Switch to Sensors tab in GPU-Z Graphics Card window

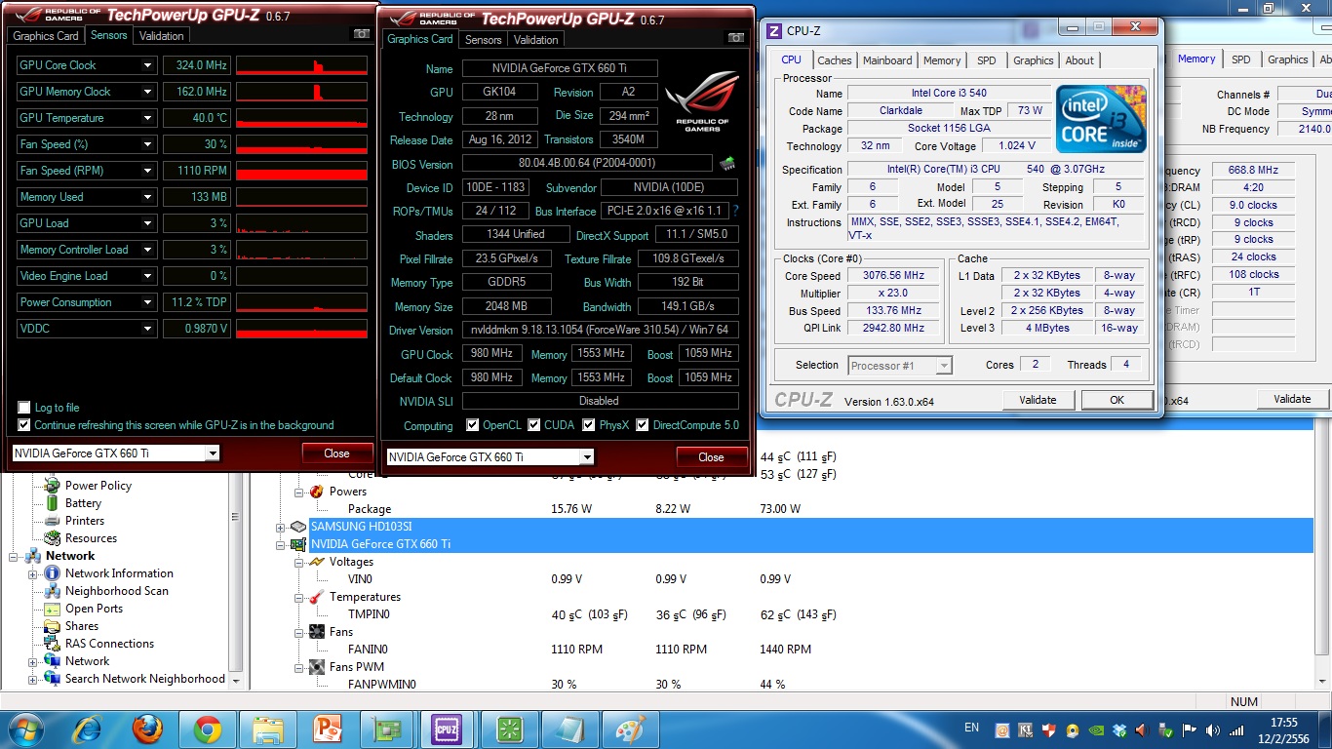coord(483,40)
